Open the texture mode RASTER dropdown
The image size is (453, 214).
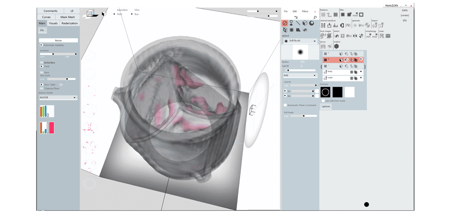[x=58, y=97]
